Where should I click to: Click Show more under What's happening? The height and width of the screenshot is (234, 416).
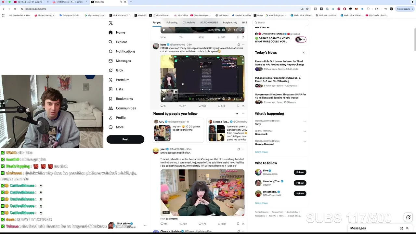click(x=261, y=152)
